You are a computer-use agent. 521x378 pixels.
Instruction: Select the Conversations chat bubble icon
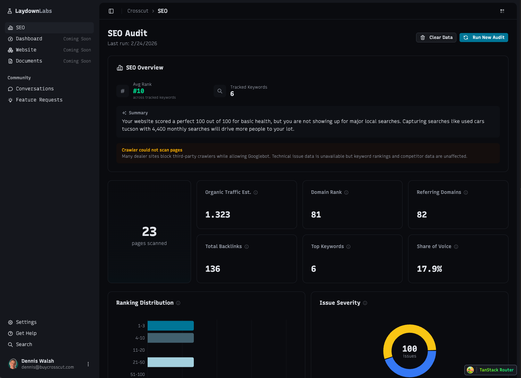point(10,89)
